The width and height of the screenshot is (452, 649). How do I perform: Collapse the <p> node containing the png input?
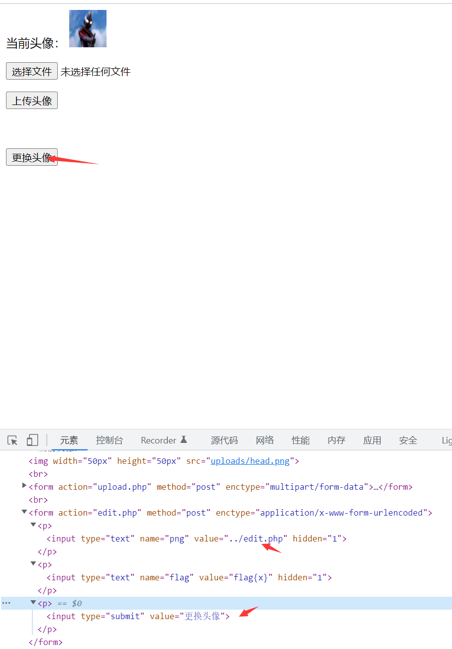(33, 525)
